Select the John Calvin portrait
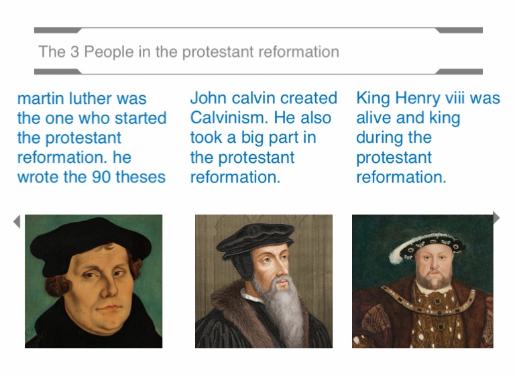The image size is (515, 376). click(264, 281)
